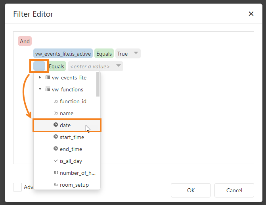266x205 pixels.
Task: Expand the vw_events_lite table node
Action: 40,77
